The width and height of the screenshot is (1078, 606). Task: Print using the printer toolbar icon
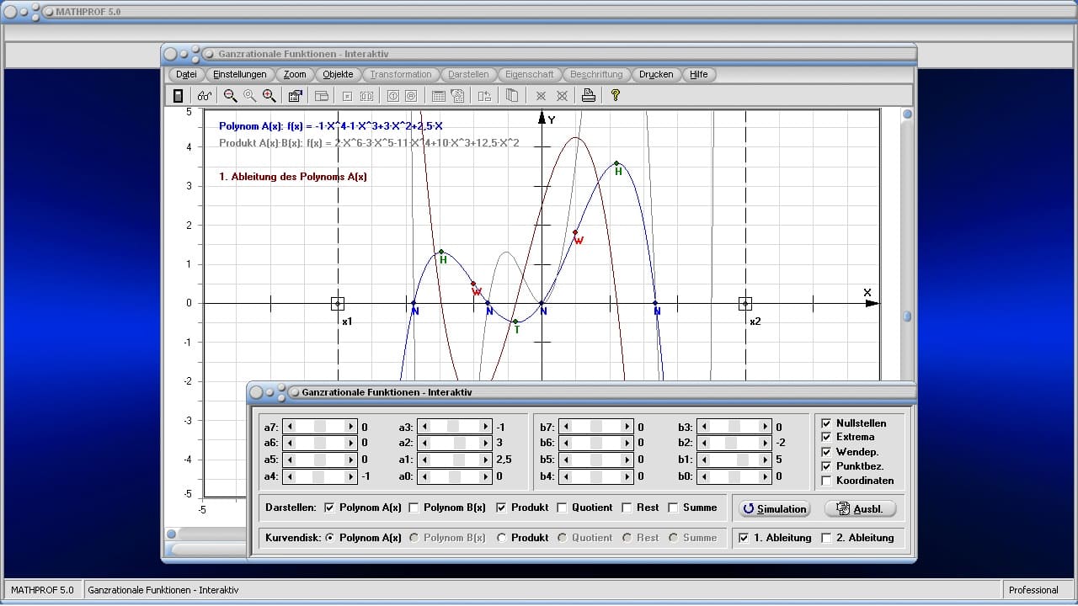click(589, 96)
